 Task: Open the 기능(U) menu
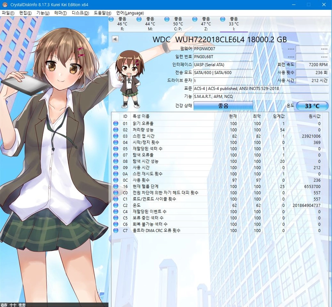pyautogui.click(x=43, y=13)
